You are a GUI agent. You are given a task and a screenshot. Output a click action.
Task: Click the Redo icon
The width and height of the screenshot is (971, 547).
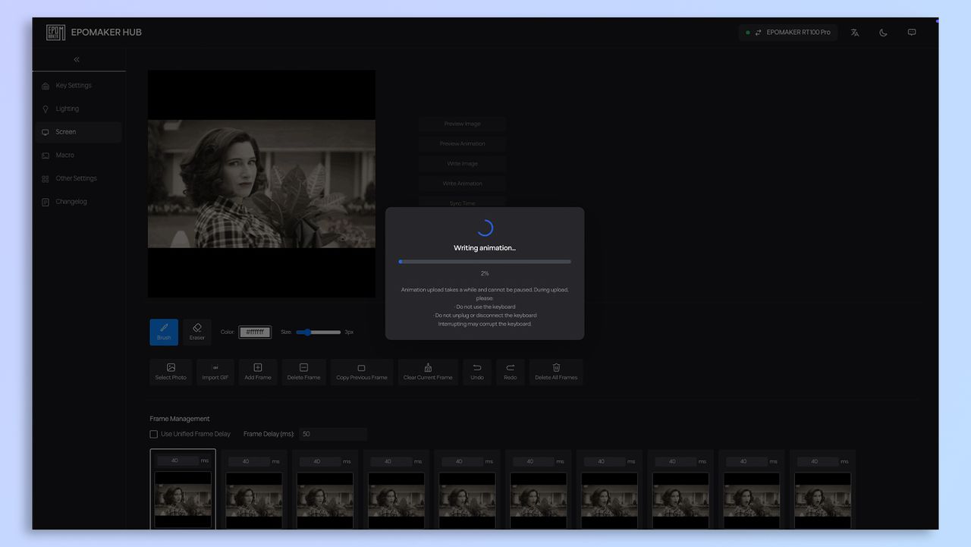511,368
